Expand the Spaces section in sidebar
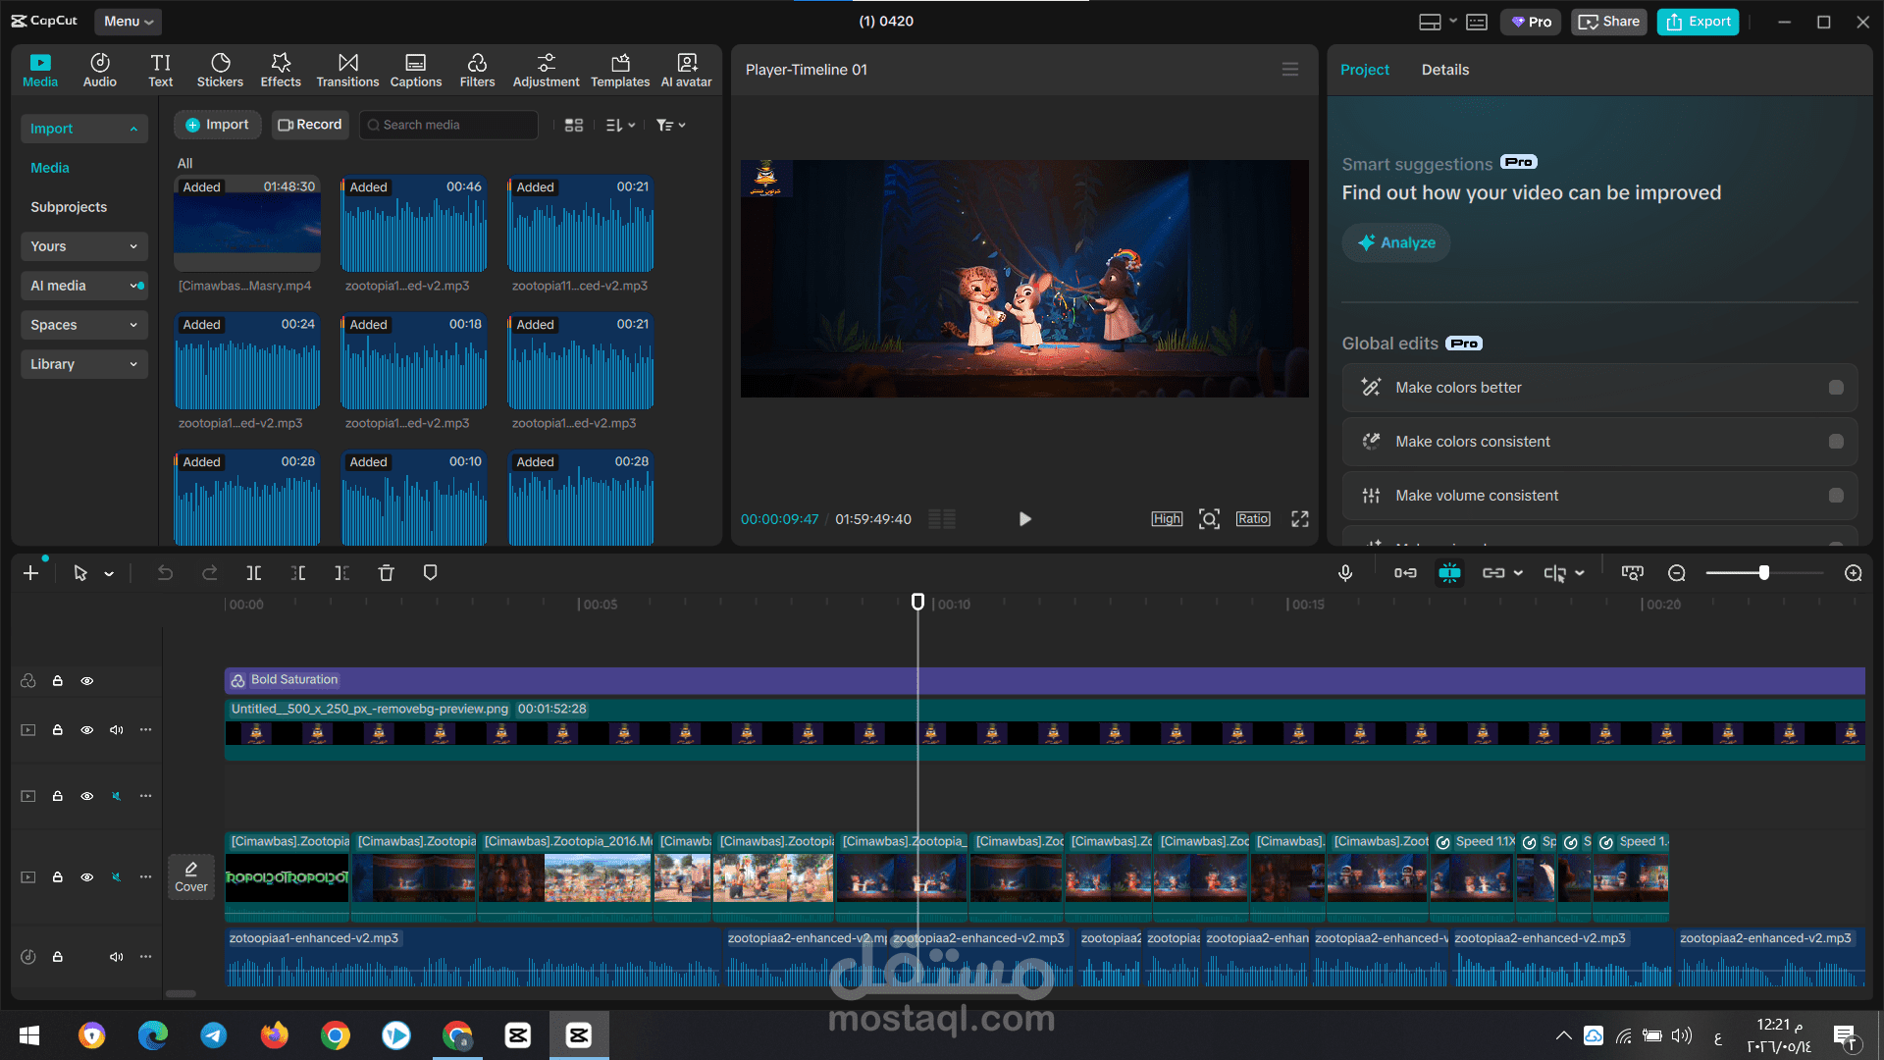The height and width of the screenshot is (1060, 1884). (x=83, y=325)
